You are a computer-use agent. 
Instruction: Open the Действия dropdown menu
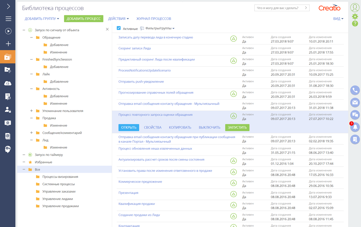pyautogui.click(x=118, y=19)
